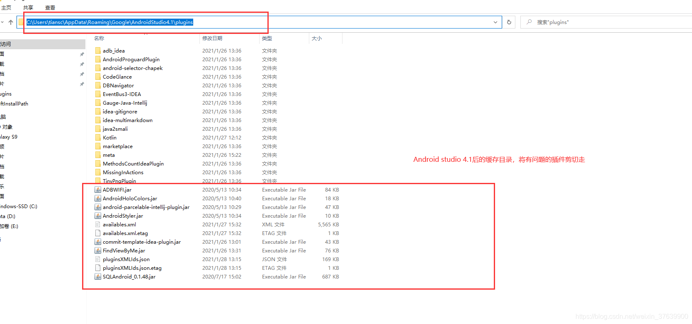The image size is (692, 324).
Task: Go up one folder level arrow
Action: pyautogui.click(x=11, y=22)
